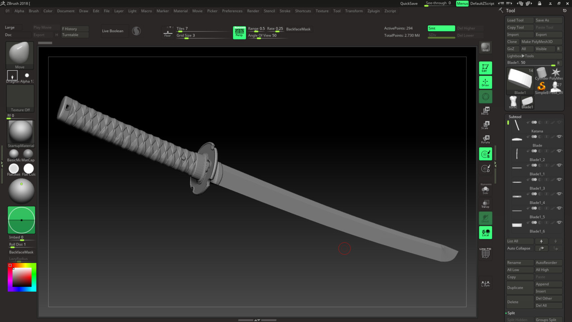This screenshot has height=322, width=572.
Task: Select the Scale gizmo icon
Action: click(485, 125)
